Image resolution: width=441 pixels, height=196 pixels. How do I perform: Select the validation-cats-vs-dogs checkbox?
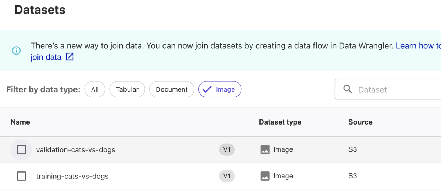(x=21, y=149)
